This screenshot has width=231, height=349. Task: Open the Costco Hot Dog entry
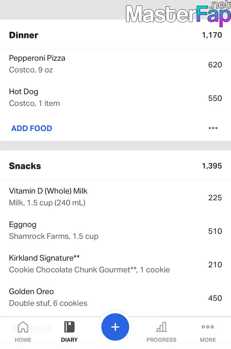[115, 97]
